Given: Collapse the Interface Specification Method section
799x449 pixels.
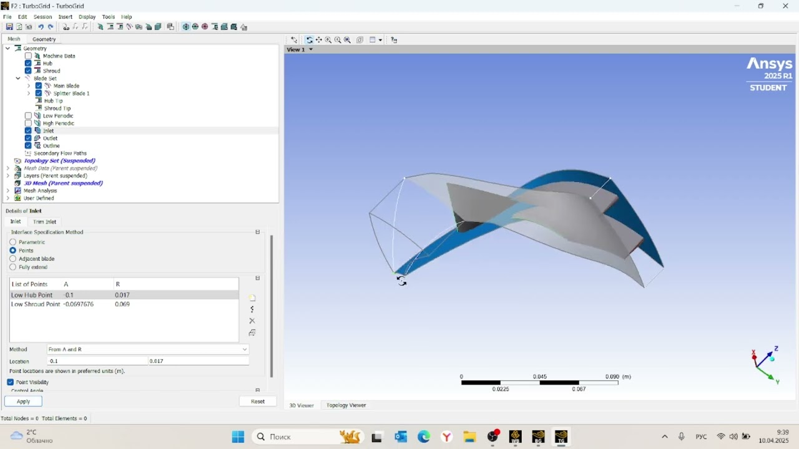Looking at the screenshot, I should [258, 232].
